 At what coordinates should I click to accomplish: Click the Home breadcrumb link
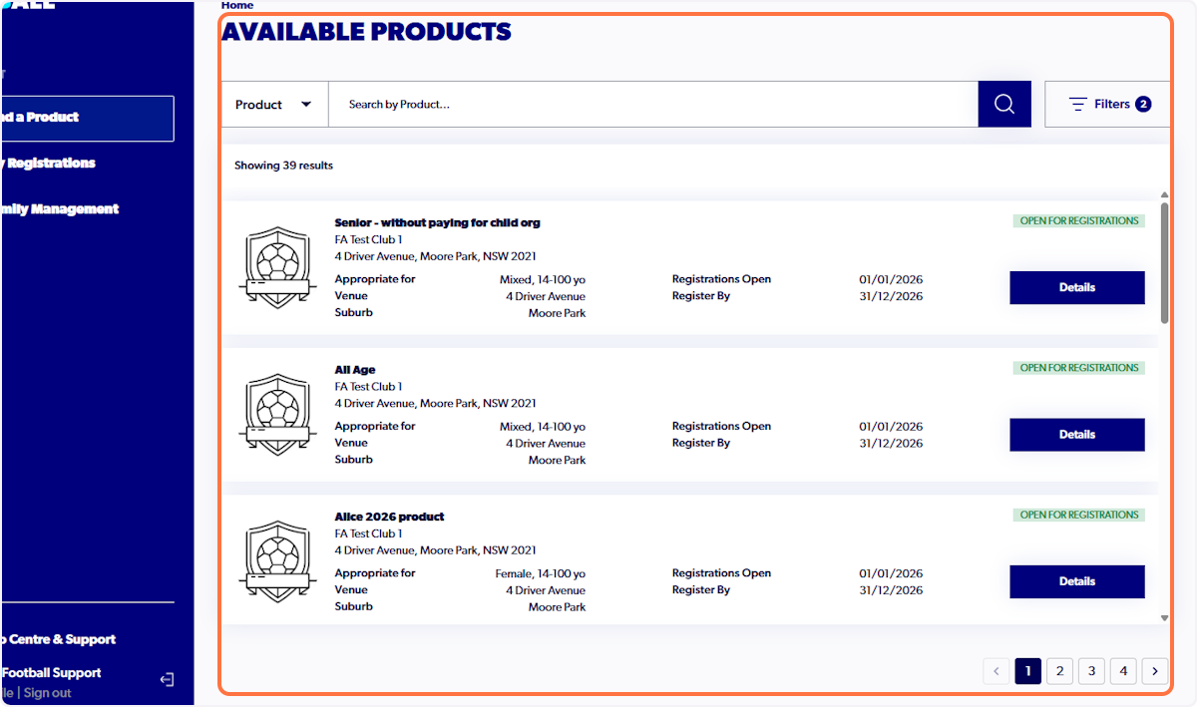[237, 5]
